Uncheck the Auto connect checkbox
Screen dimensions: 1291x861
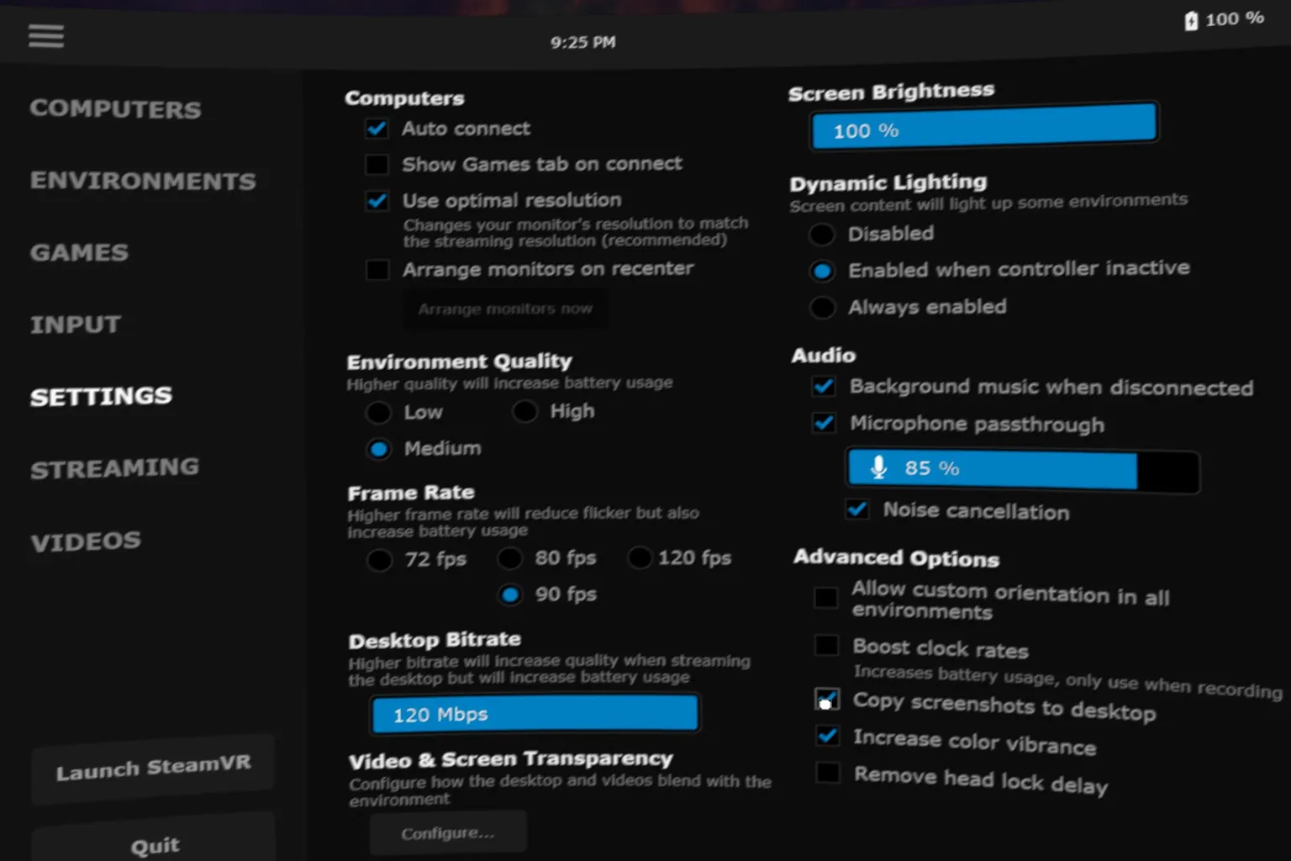[377, 129]
